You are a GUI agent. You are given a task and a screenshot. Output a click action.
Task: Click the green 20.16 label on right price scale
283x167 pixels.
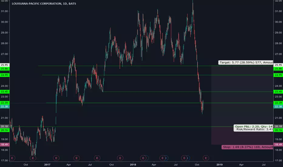[278, 130]
